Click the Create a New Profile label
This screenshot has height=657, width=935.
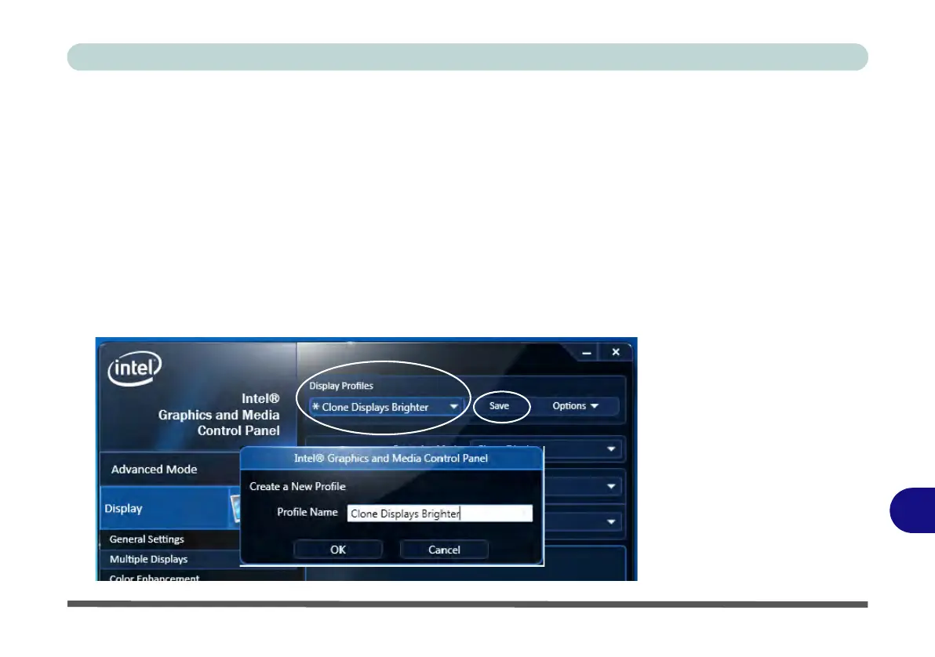(297, 487)
